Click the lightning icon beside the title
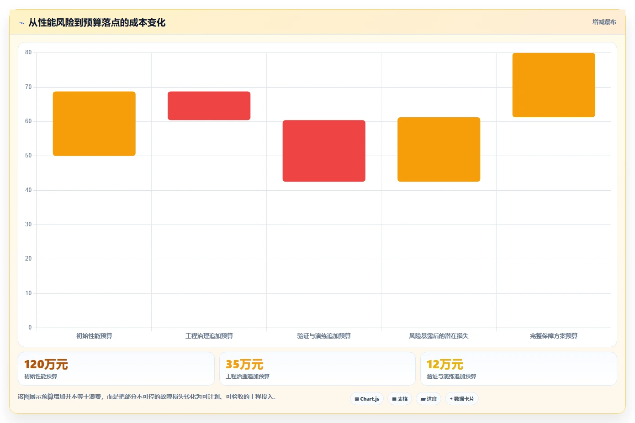 pos(21,23)
